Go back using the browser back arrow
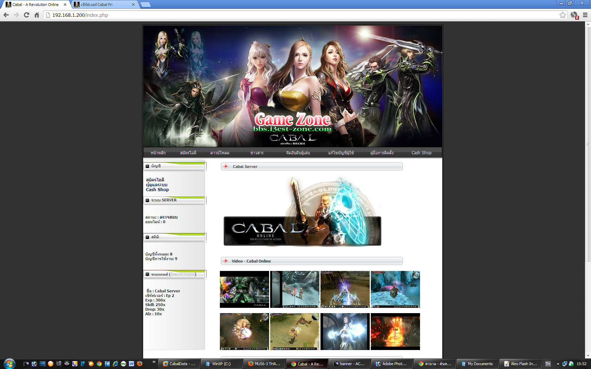The width and height of the screenshot is (591, 369). 6,15
